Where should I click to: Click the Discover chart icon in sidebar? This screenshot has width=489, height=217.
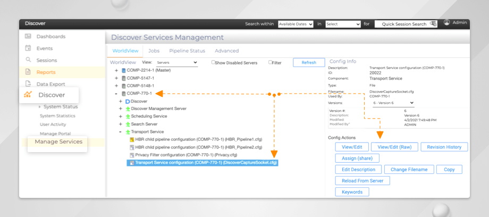pos(28,95)
